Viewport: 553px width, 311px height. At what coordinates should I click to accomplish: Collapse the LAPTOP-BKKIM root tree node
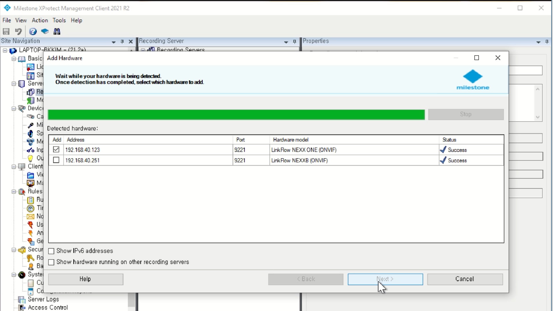5,51
